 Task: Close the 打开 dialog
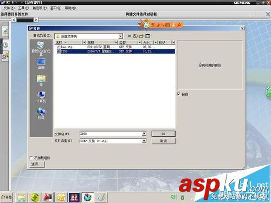click(x=242, y=28)
